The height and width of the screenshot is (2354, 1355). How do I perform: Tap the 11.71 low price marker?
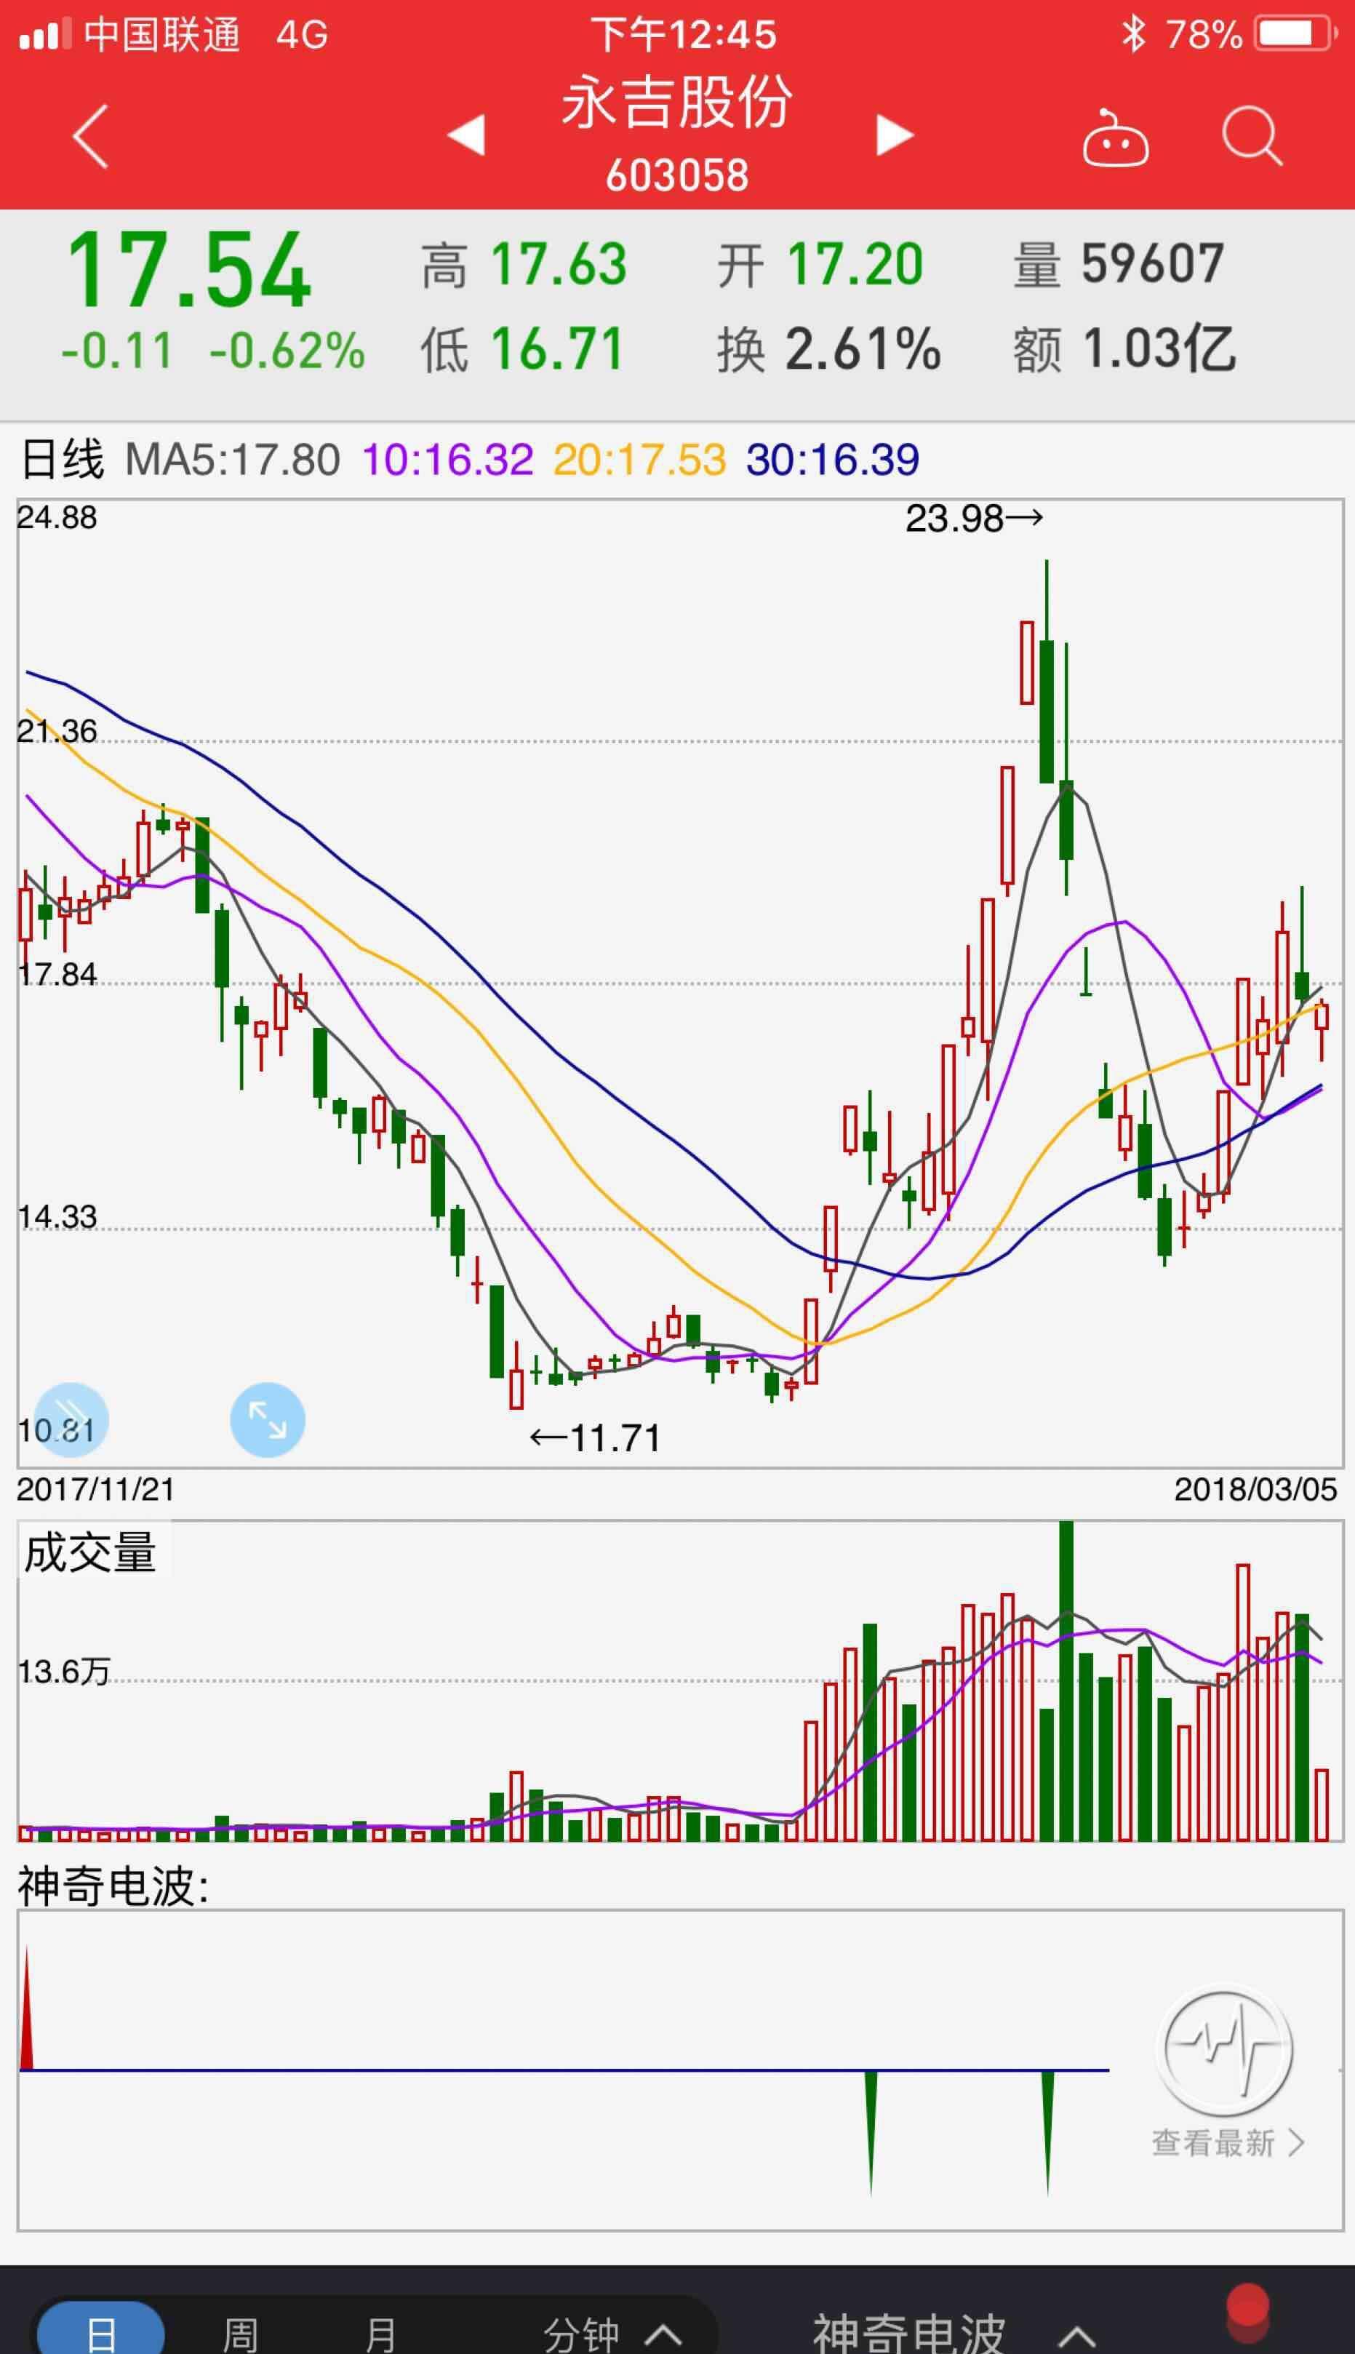click(595, 1438)
